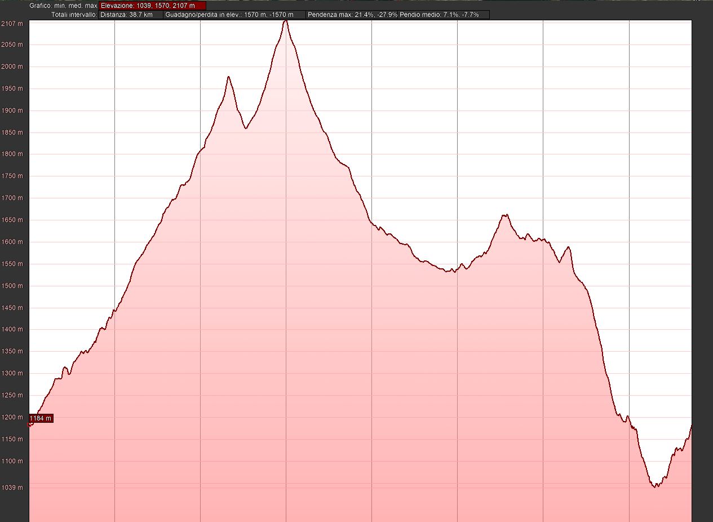Click the Distanza 38.7 km box

[131, 15]
